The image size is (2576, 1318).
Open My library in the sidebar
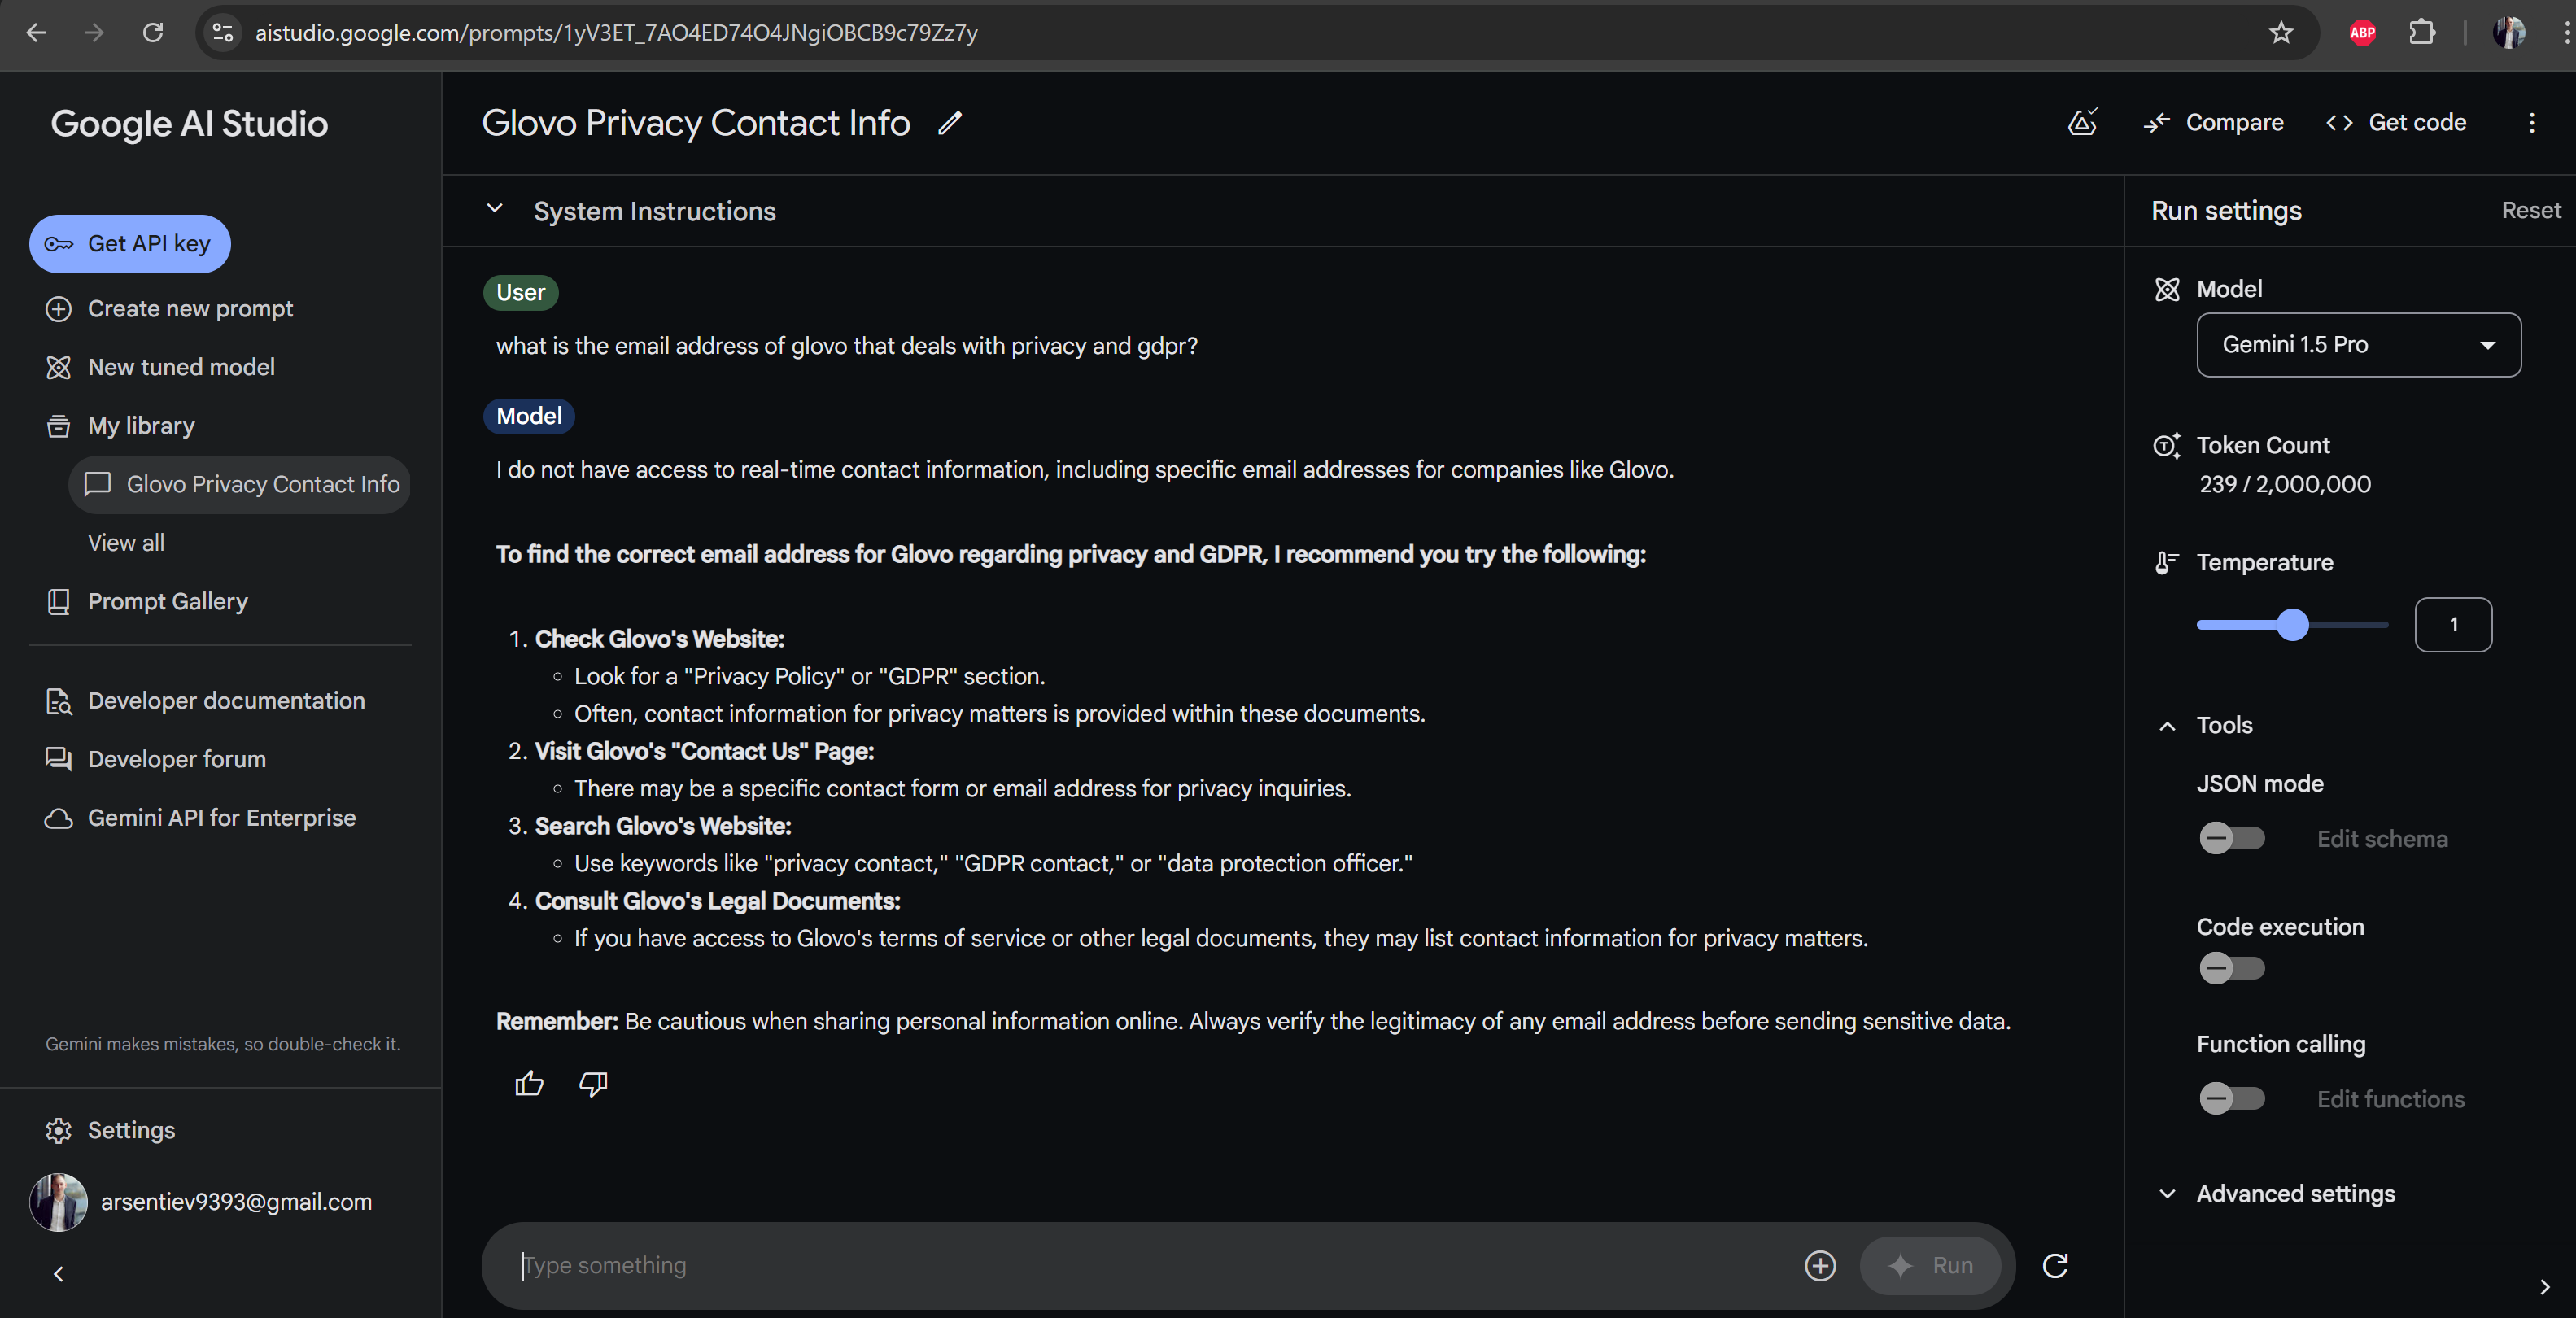[x=141, y=426]
